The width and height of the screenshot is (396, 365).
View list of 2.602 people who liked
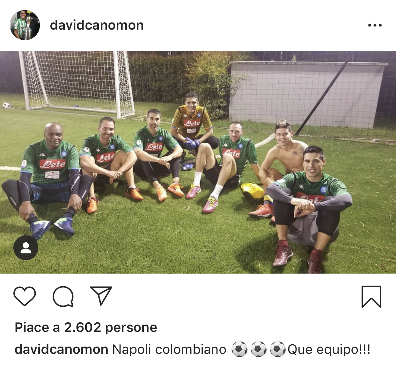tap(86, 327)
